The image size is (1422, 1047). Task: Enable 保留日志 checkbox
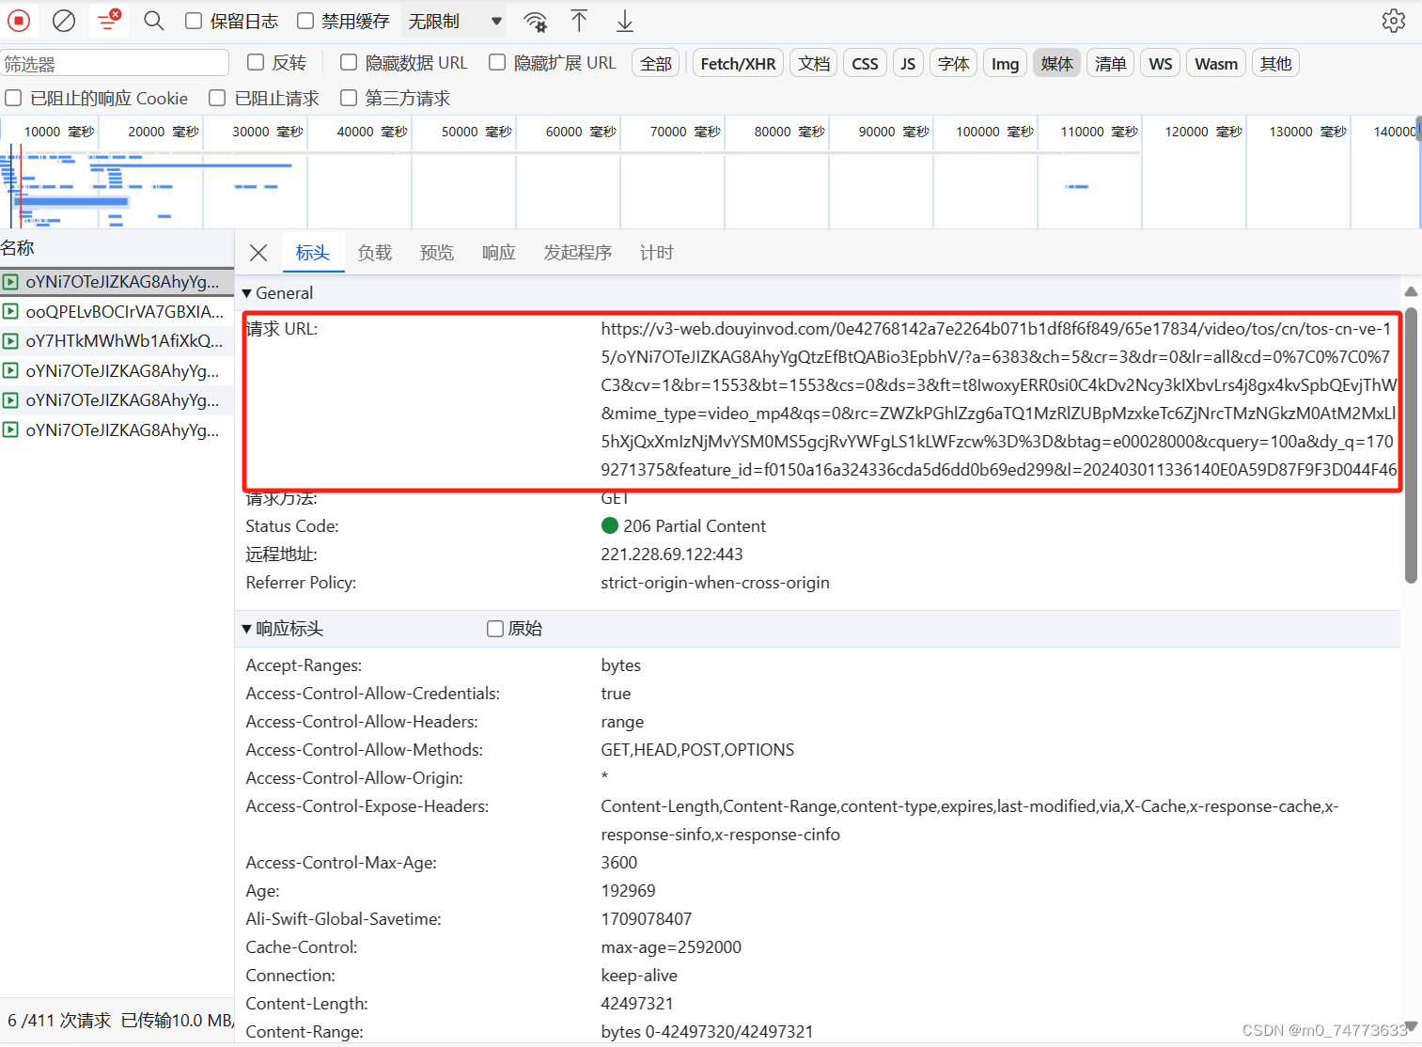[x=194, y=21]
